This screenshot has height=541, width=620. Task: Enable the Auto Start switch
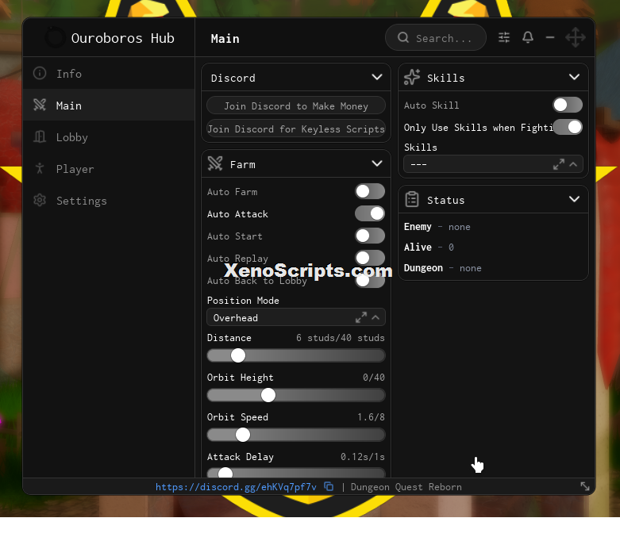tap(370, 236)
